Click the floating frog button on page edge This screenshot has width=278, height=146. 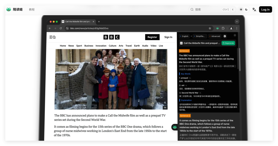click(x=175, y=127)
